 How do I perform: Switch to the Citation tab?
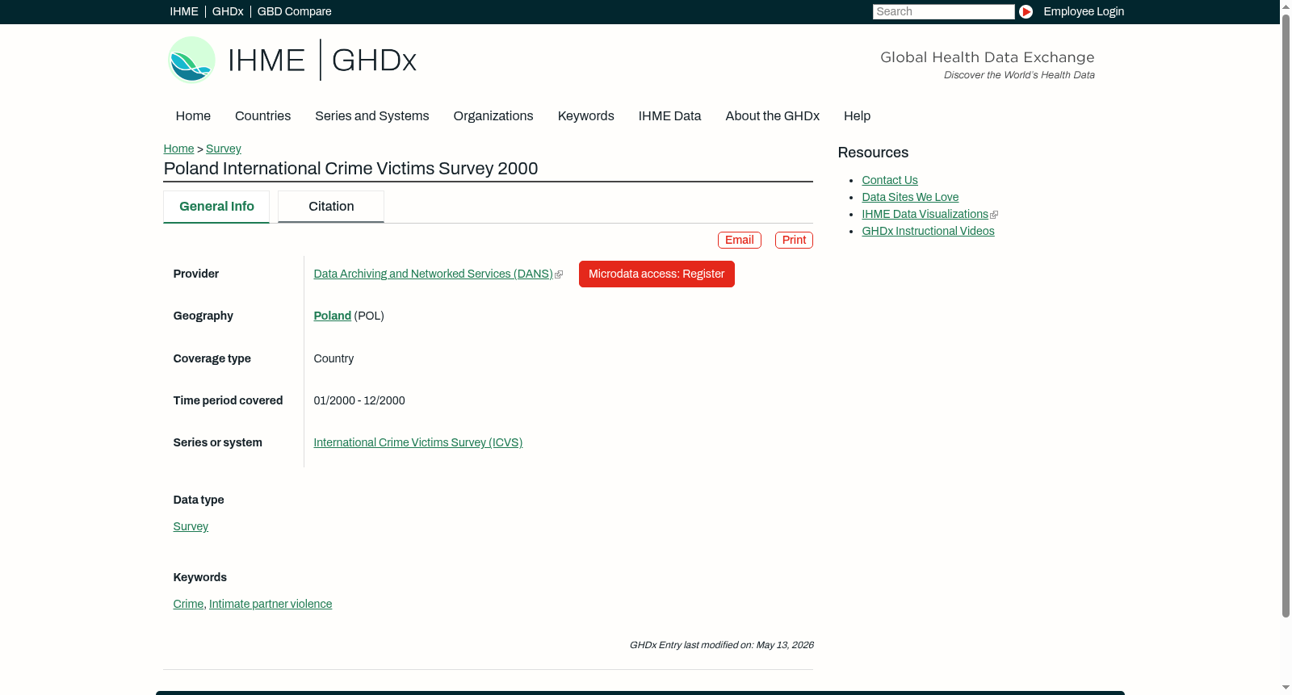[331, 207]
